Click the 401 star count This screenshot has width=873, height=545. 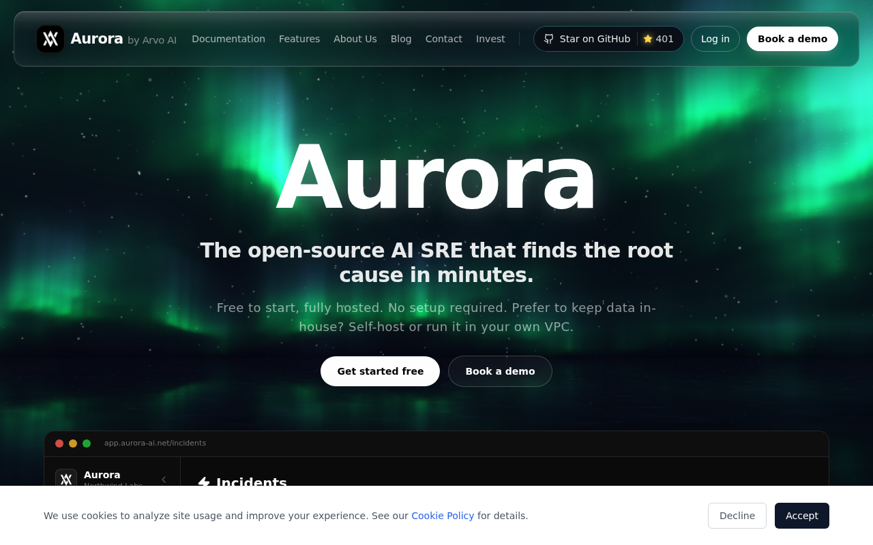664,39
